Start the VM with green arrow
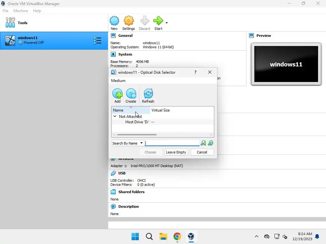The height and width of the screenshot is (244, 326). 158,23
